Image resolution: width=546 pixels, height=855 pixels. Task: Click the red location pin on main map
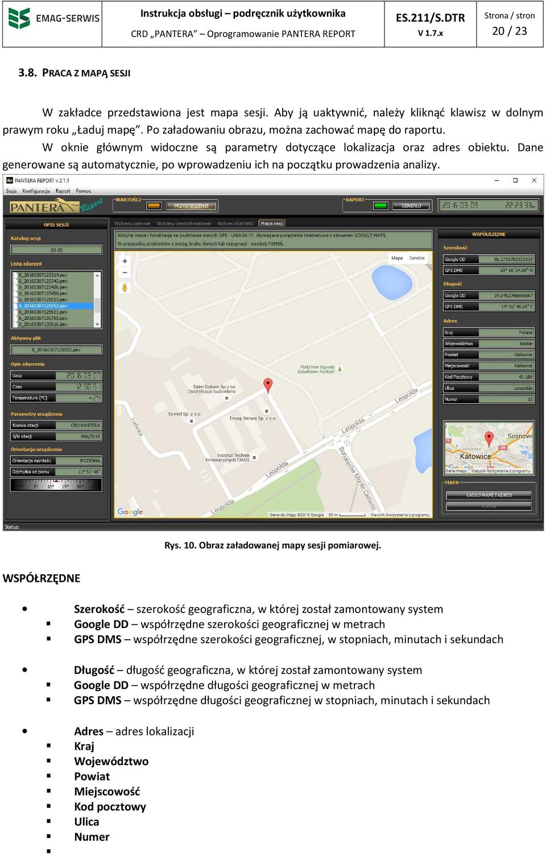coord(268,385)
